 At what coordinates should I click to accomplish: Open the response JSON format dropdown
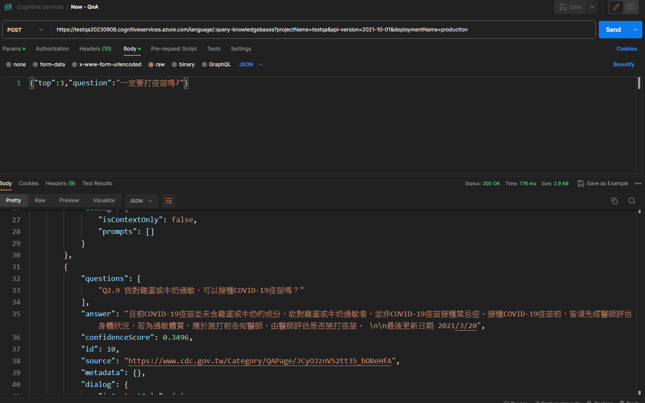tap(141, 201)
